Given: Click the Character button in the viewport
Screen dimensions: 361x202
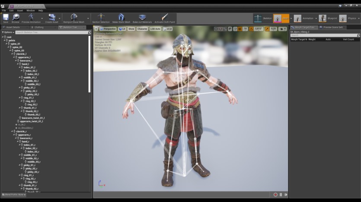Looking at the screenshot, I should (142, 29).
